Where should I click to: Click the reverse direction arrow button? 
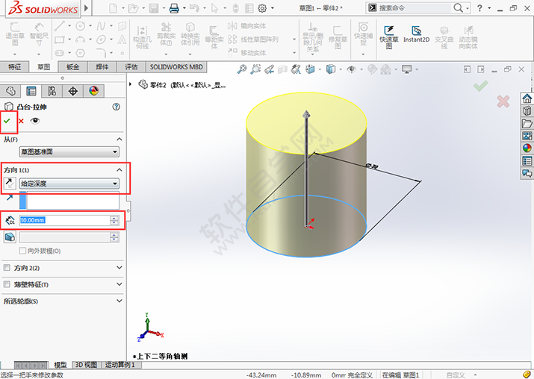coord(10,183)
